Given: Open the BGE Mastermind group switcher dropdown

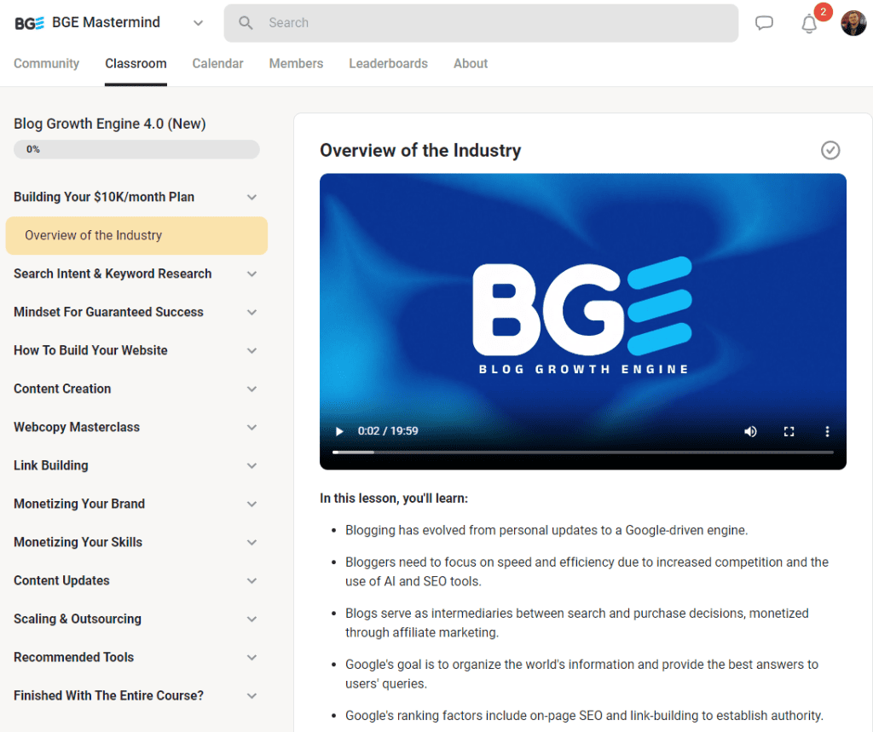Looking at the screenshot, I should (198, 23).
